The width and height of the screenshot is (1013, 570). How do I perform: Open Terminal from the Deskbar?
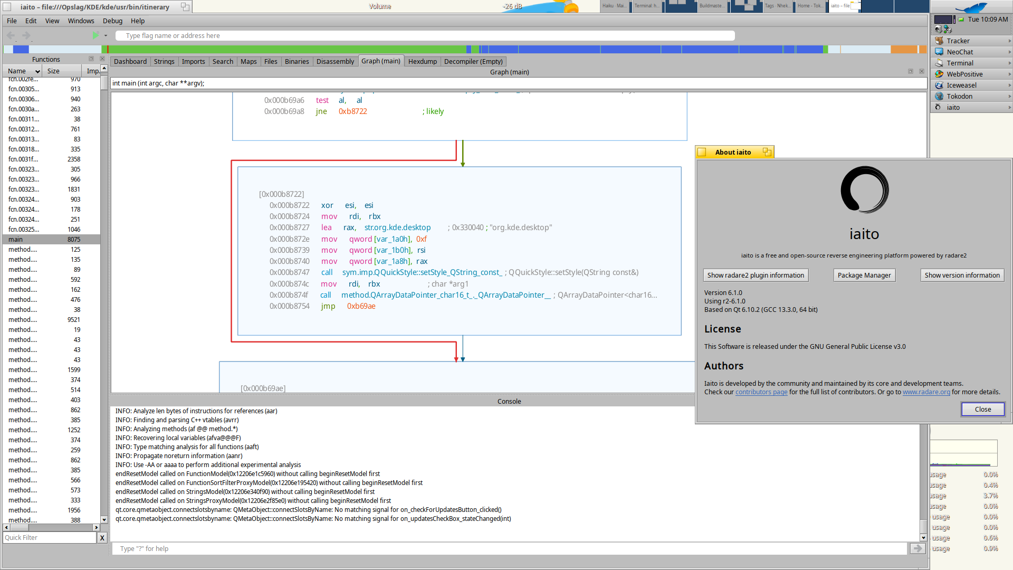click(x=960, y=63)
